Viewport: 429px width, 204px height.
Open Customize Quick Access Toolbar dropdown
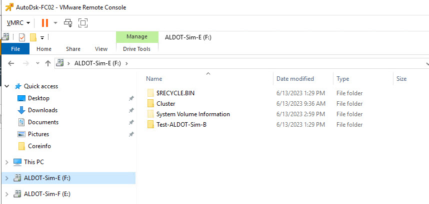42,37
